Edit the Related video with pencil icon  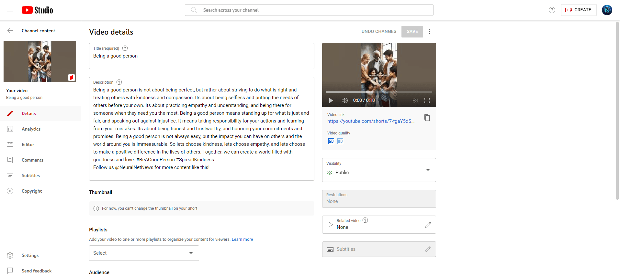coord(428,225)
